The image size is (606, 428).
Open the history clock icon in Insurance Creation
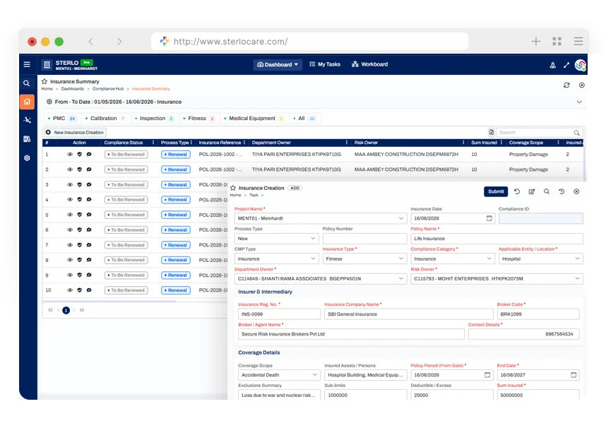(562, 191)
